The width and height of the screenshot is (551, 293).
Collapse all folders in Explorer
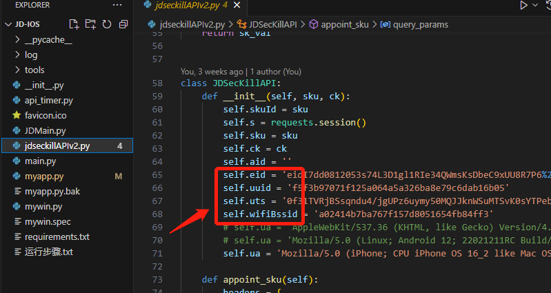123,24
